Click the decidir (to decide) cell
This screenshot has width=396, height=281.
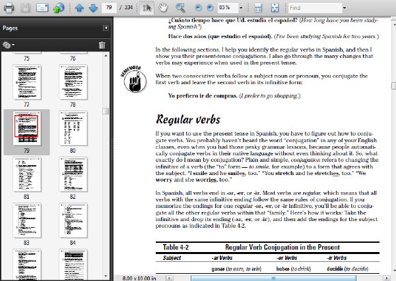click(x=348, y=269)
